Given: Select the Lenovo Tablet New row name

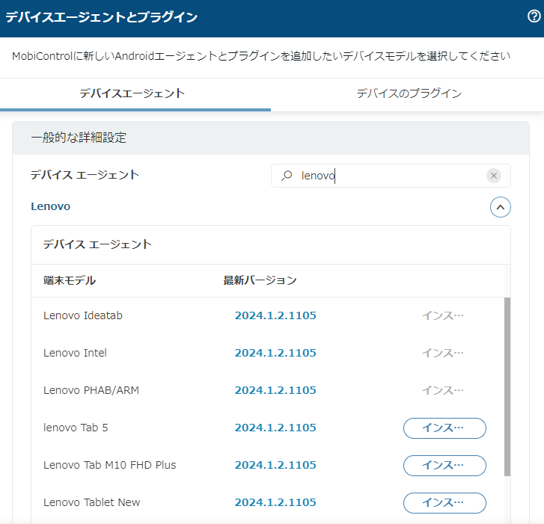Looking at the screenshot, I should point(91,502).
